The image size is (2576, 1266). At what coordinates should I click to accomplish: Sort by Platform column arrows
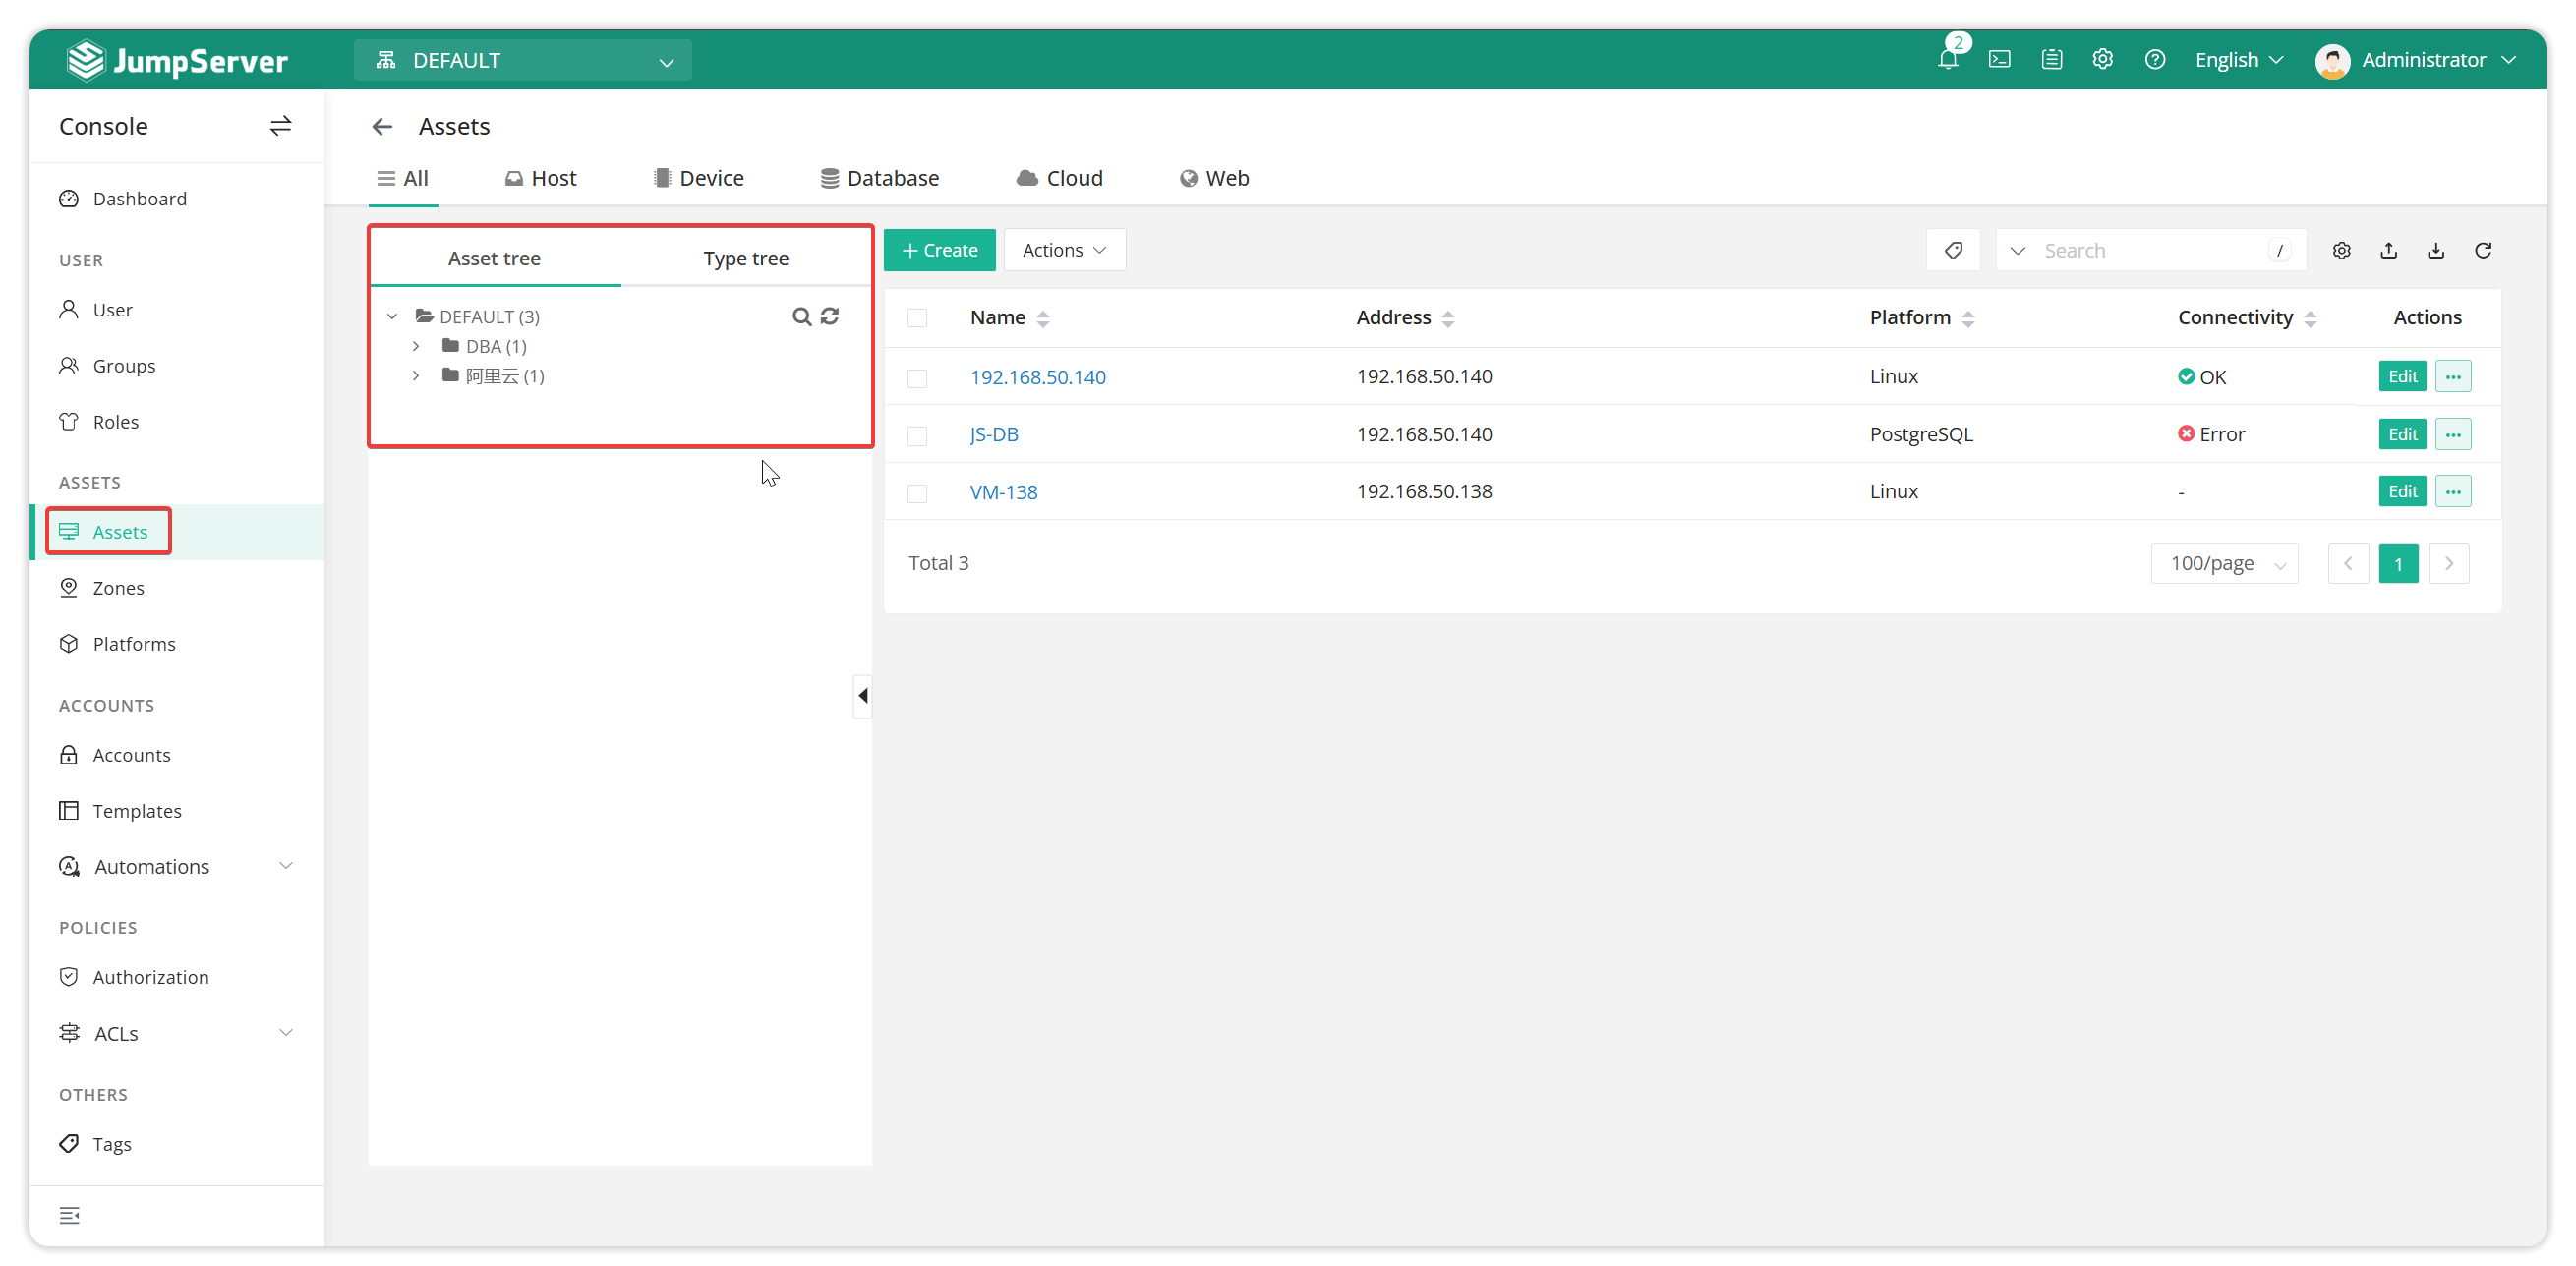pyautogui.click(x=1968, y=319)
